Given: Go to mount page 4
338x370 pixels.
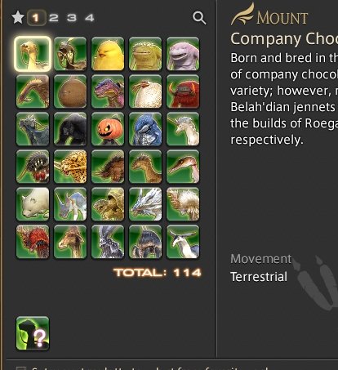Looking at the screenshot, I should point(90,18).
